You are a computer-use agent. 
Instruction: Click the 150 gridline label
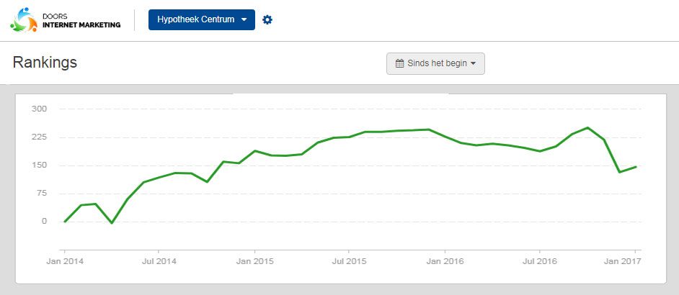40,165
